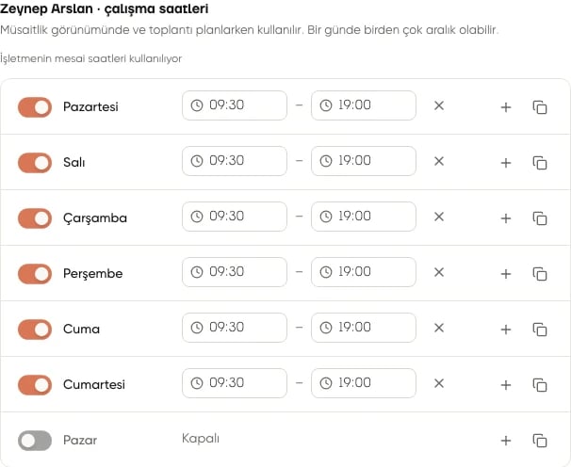Image resolution: width=571 pixels, height=467 pixels.
Task: Add another interval for Çarşamba
Action: tap(505, 218)
